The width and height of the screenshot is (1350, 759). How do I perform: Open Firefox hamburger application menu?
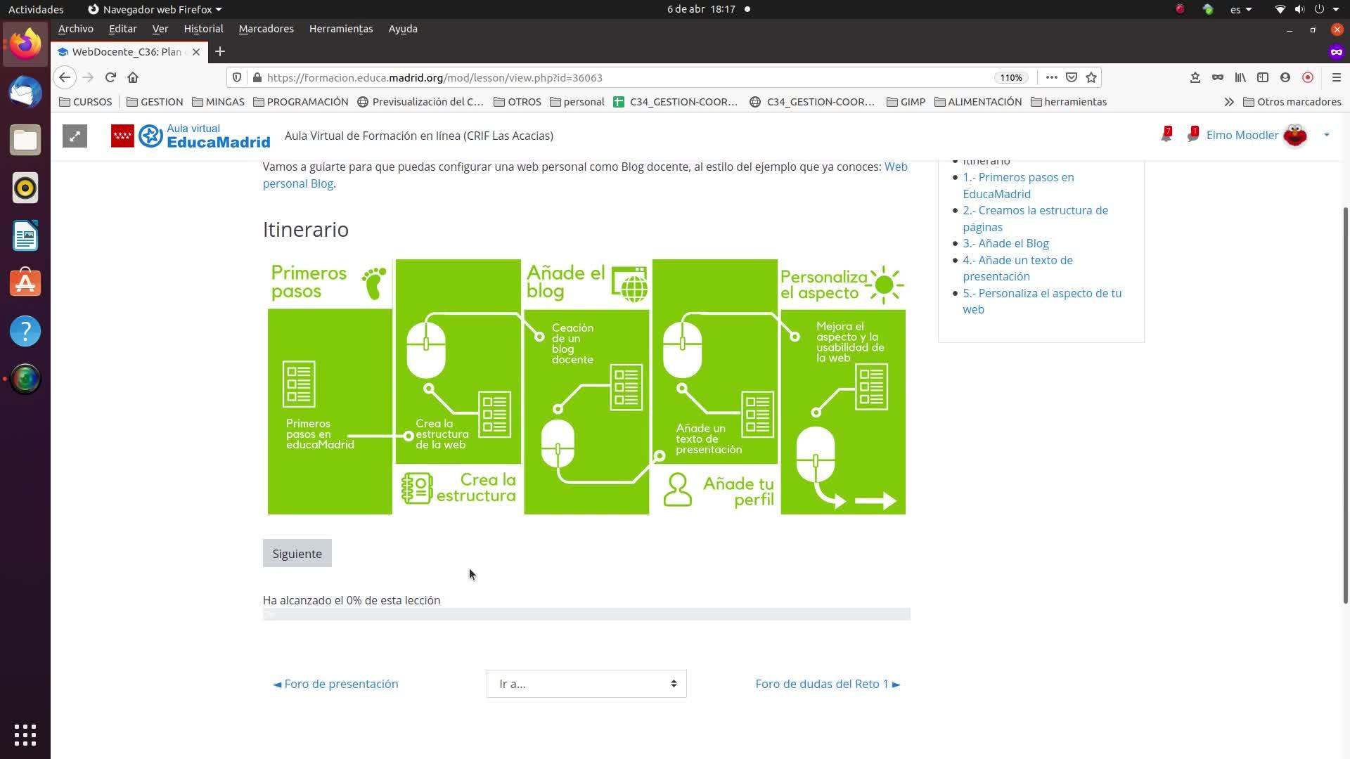point(1337,77)
